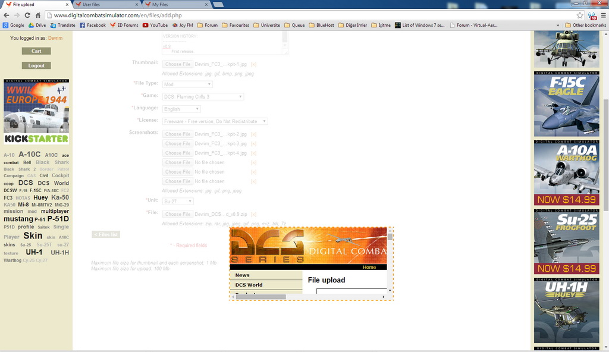The width and height of the screenshot is (609, 352).
Task: Open the ED Forums bookmark
Action: point(124,25)
